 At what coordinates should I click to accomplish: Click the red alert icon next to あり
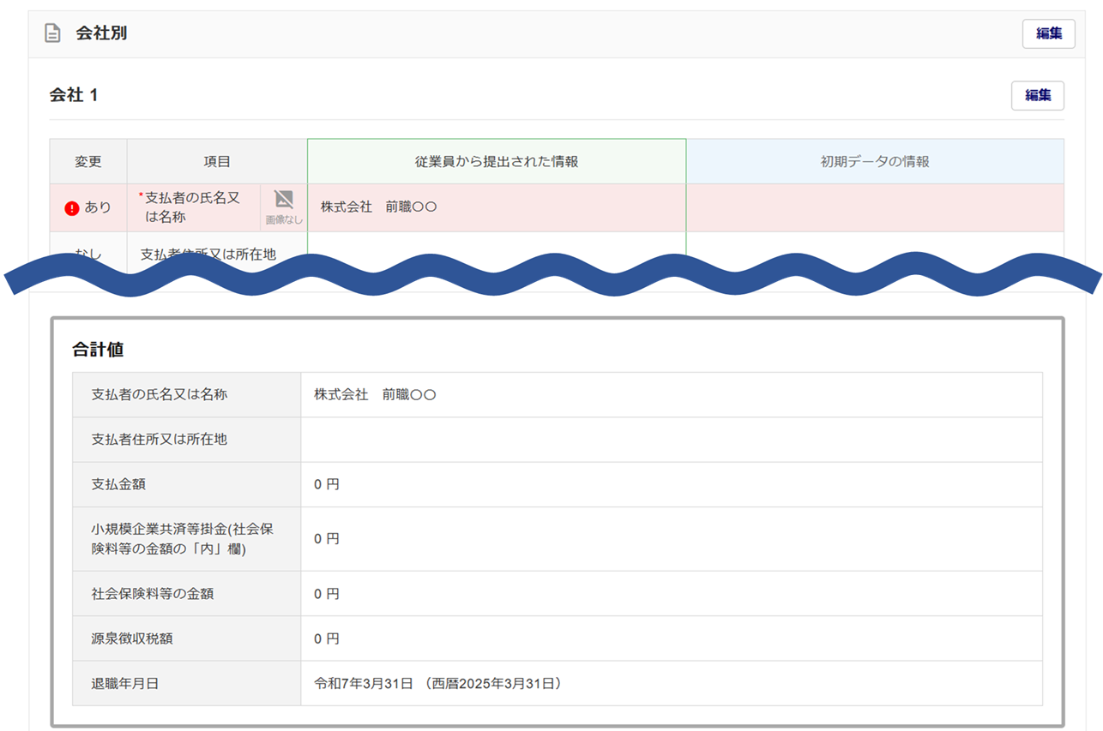point(72,207)
